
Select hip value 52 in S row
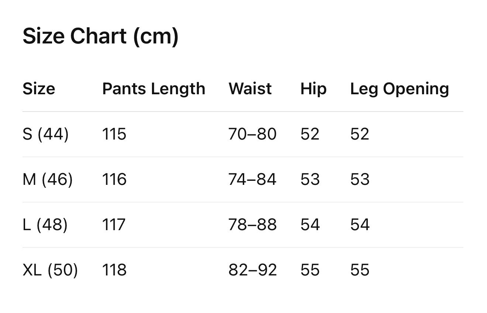[x=310, y=134]
